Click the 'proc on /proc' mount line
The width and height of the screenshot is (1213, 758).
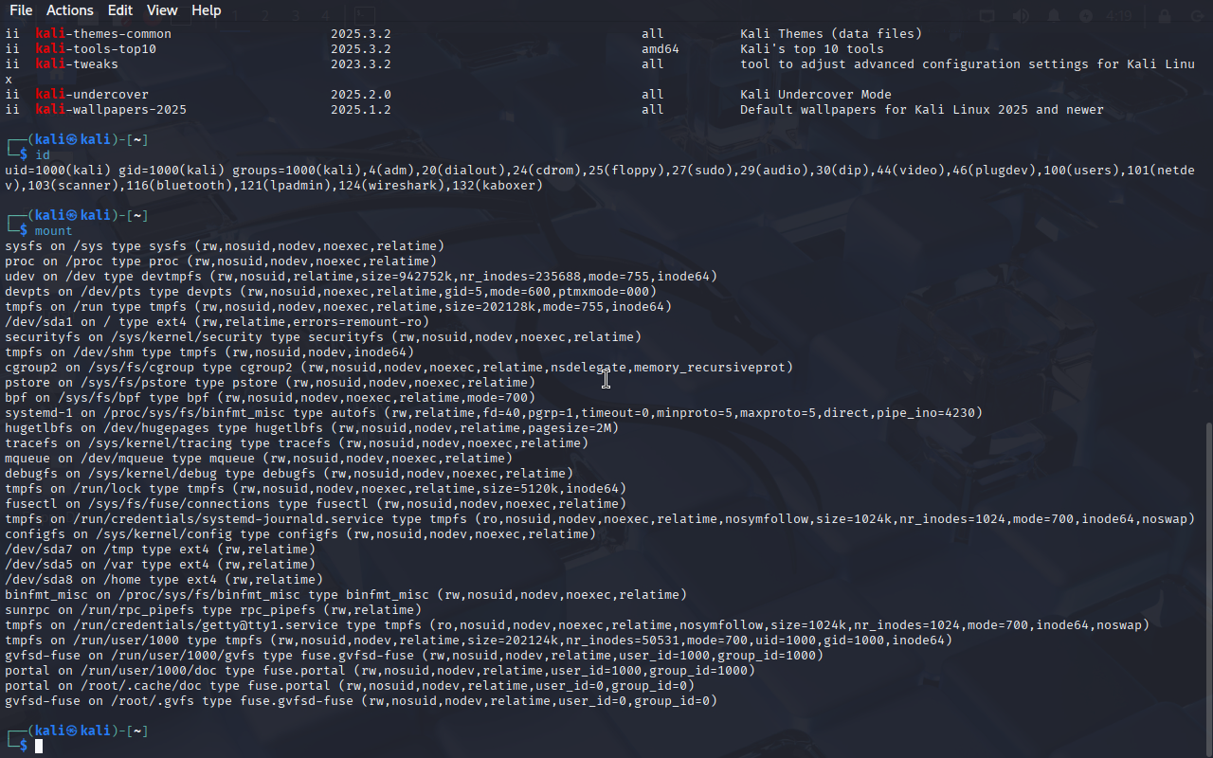pyautogui.click(x=221, y=262)
